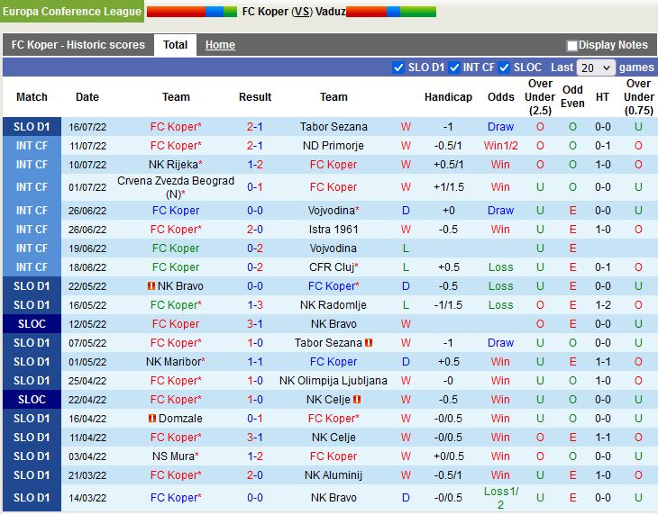Click the Over Under (2.5) column header
The image size is (658, 515).
pos(540,97)
